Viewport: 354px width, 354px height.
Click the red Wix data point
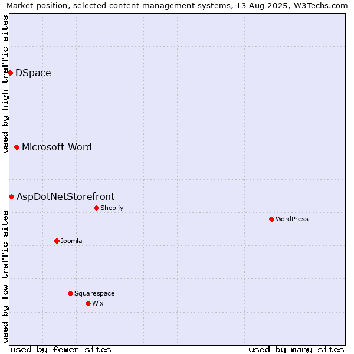coord(88,304)
